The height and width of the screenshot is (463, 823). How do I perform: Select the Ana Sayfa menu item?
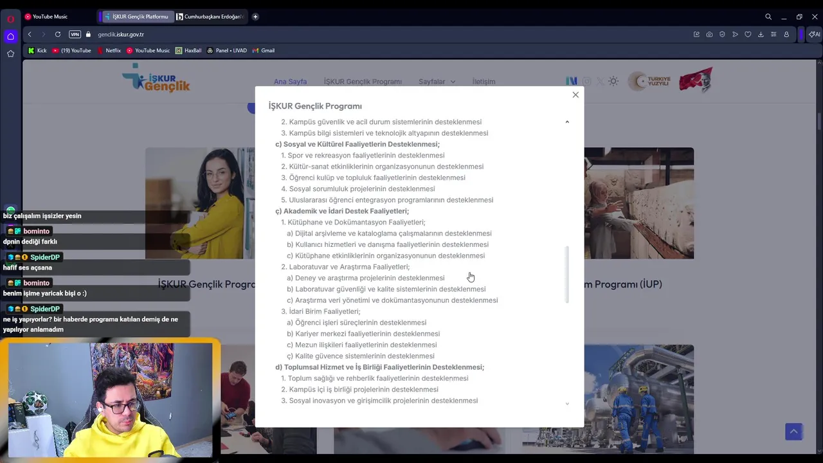coord(290,82)
